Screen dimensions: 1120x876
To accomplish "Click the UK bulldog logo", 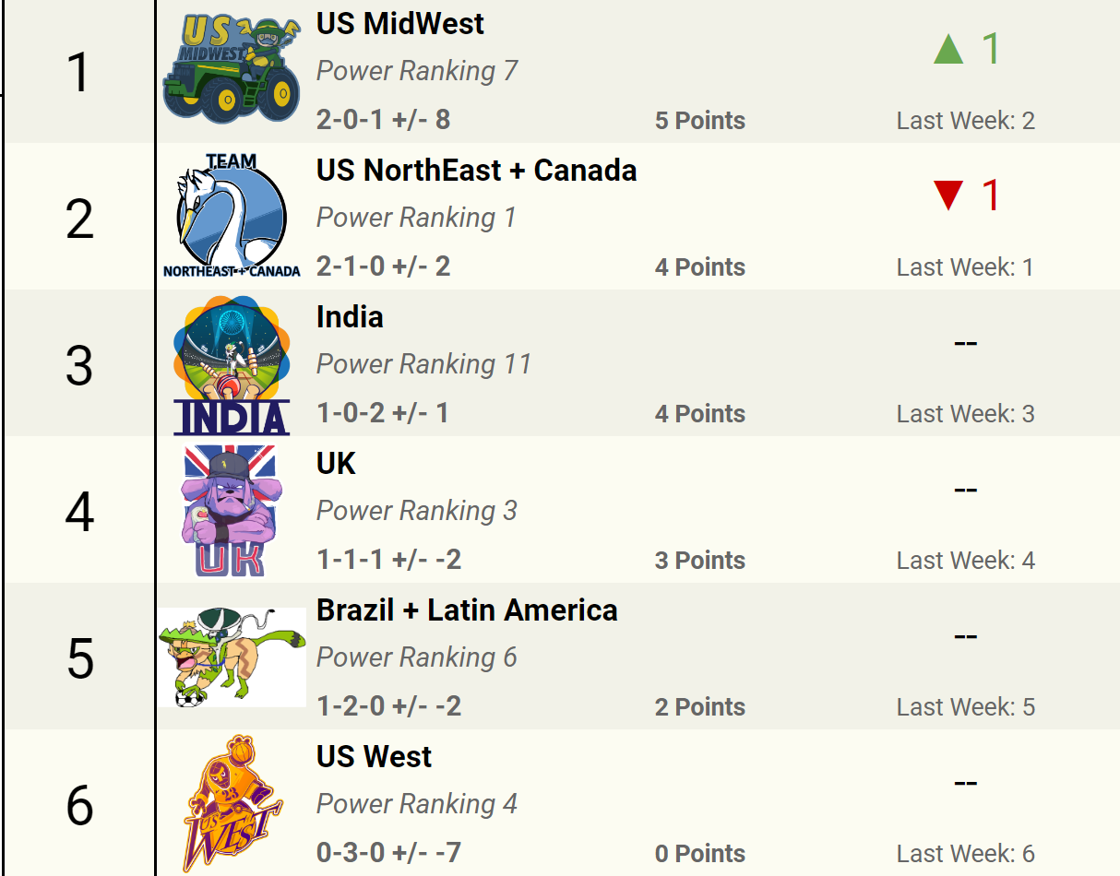I will [x=230, y=511].
